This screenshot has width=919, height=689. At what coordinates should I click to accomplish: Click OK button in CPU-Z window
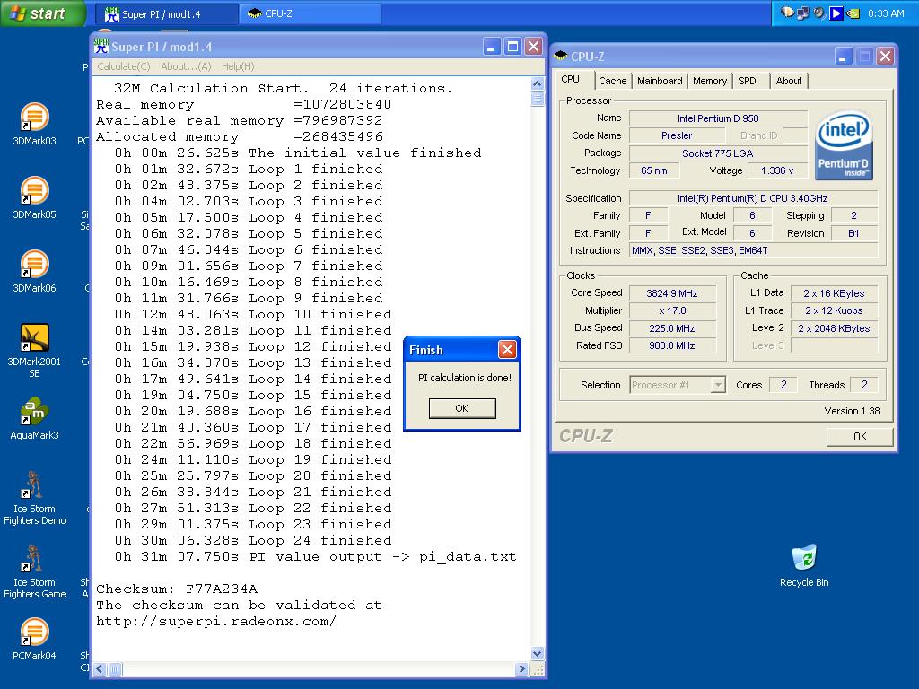click(x=860, y=437)
